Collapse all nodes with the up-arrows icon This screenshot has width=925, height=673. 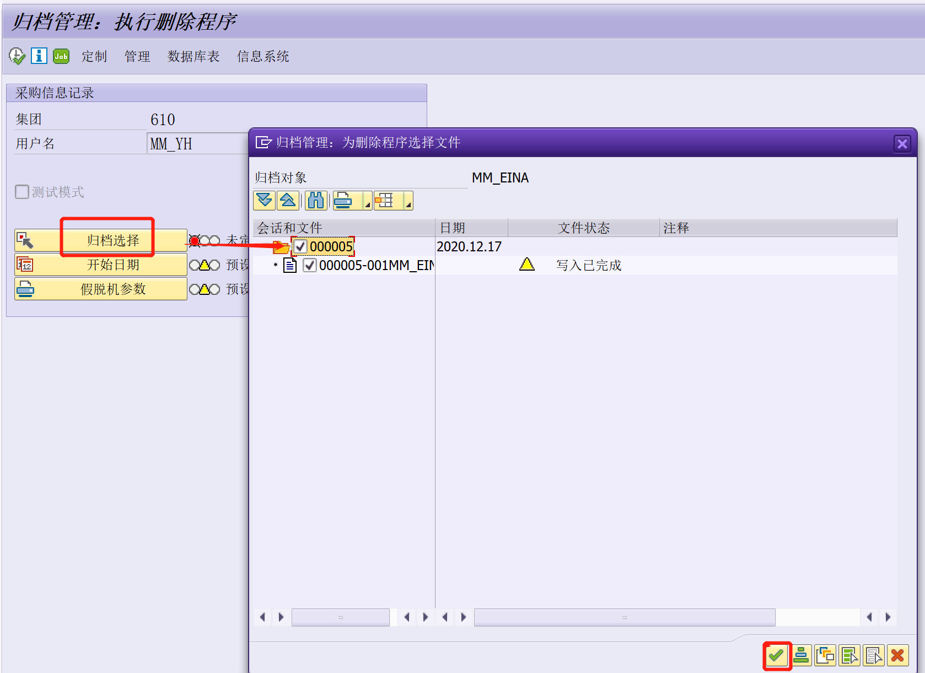pyautogui.click(x=288, y=201)
